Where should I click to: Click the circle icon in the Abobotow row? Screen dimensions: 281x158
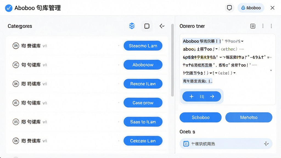[x=16, y=65]
